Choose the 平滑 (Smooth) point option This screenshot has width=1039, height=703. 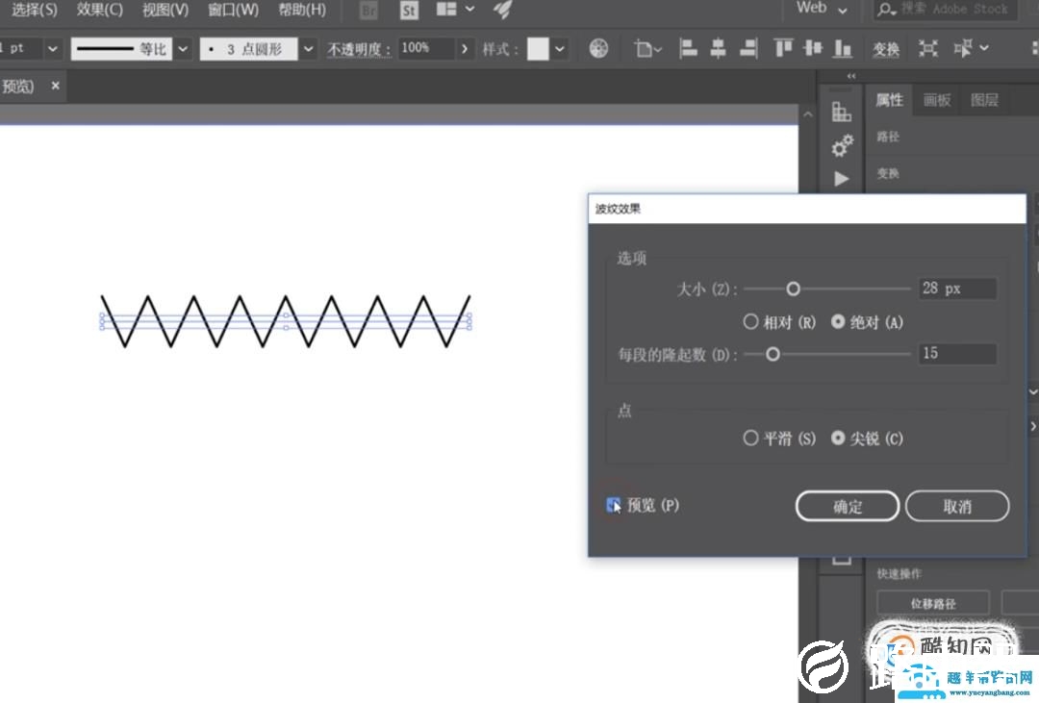click(x=750, y=438)
